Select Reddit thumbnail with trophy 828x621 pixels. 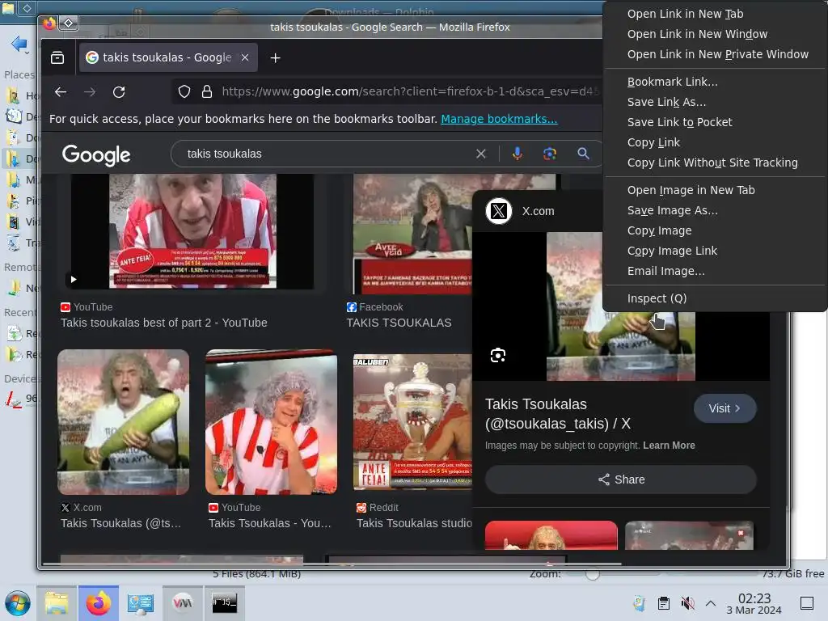pos(412,422)
